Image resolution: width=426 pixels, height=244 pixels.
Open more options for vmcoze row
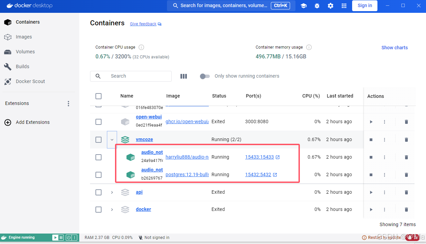point(385,140)
